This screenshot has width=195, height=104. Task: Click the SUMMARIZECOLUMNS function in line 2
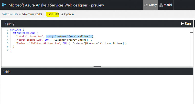pyautogui.click(x=24, y=33)
